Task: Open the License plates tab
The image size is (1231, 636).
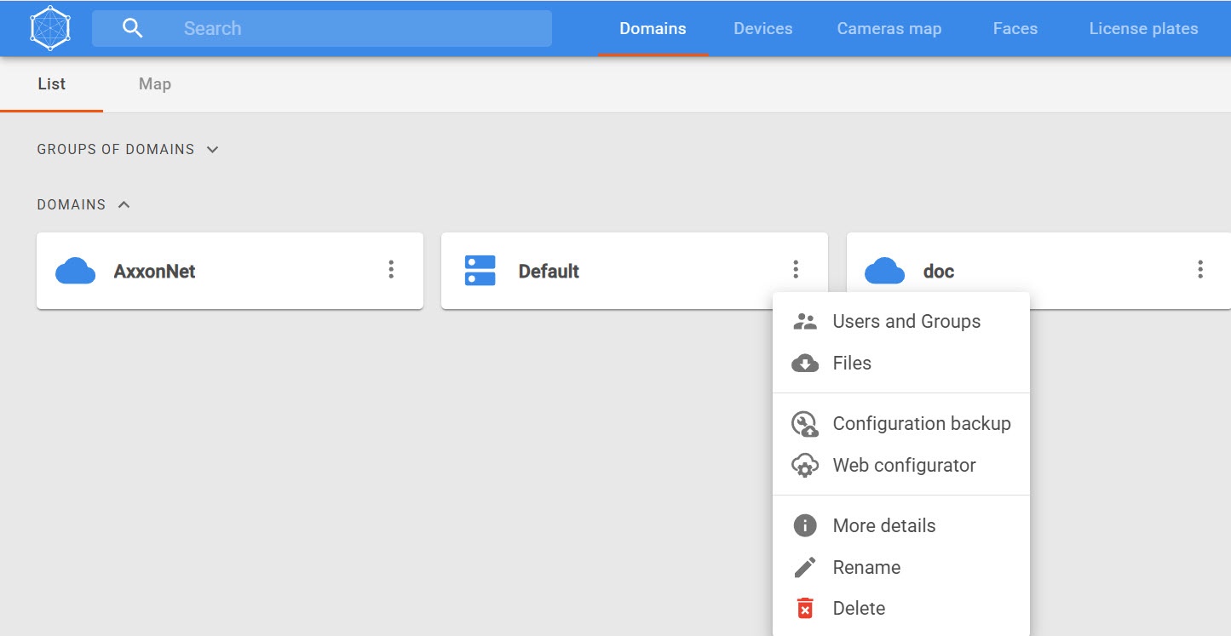Action: click(1143, 29)
